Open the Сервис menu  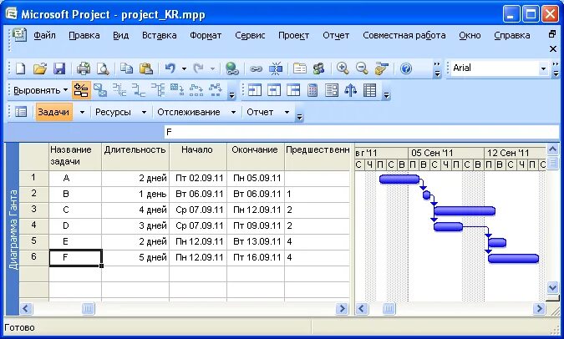(250, 35)
